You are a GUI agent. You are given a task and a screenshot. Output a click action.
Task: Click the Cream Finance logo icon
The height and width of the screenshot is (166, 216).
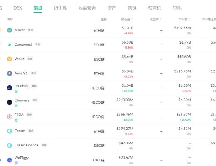point(10,145)
